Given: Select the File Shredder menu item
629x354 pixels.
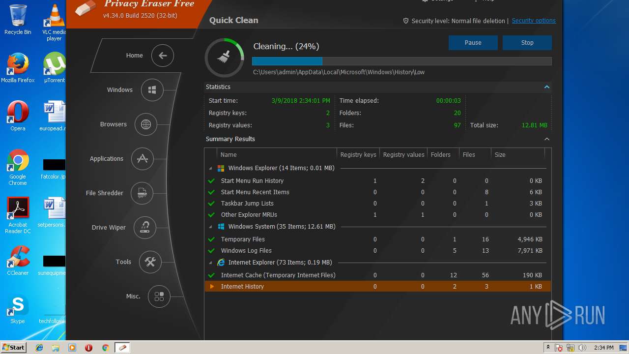Looking at the screenshot, I should pyautogui.click(x=105, y=193).
